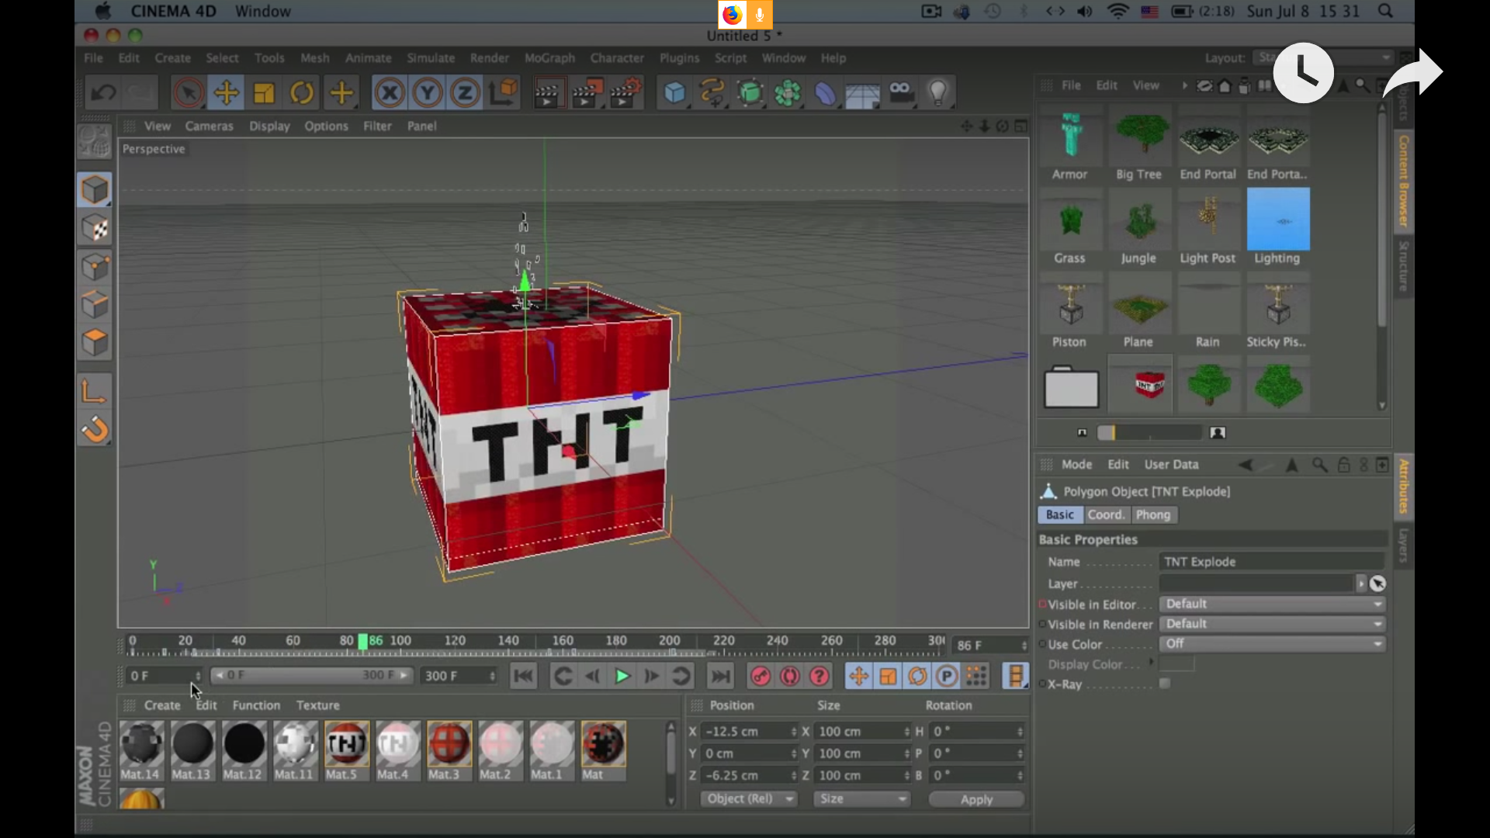The width and height of the screenshot is (1490, 838).
Task: Add a camera object
Action: point(900,93)
